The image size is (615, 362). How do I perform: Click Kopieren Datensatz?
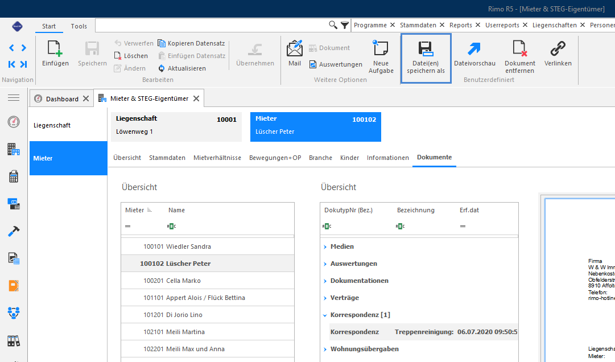pos(191,43)
